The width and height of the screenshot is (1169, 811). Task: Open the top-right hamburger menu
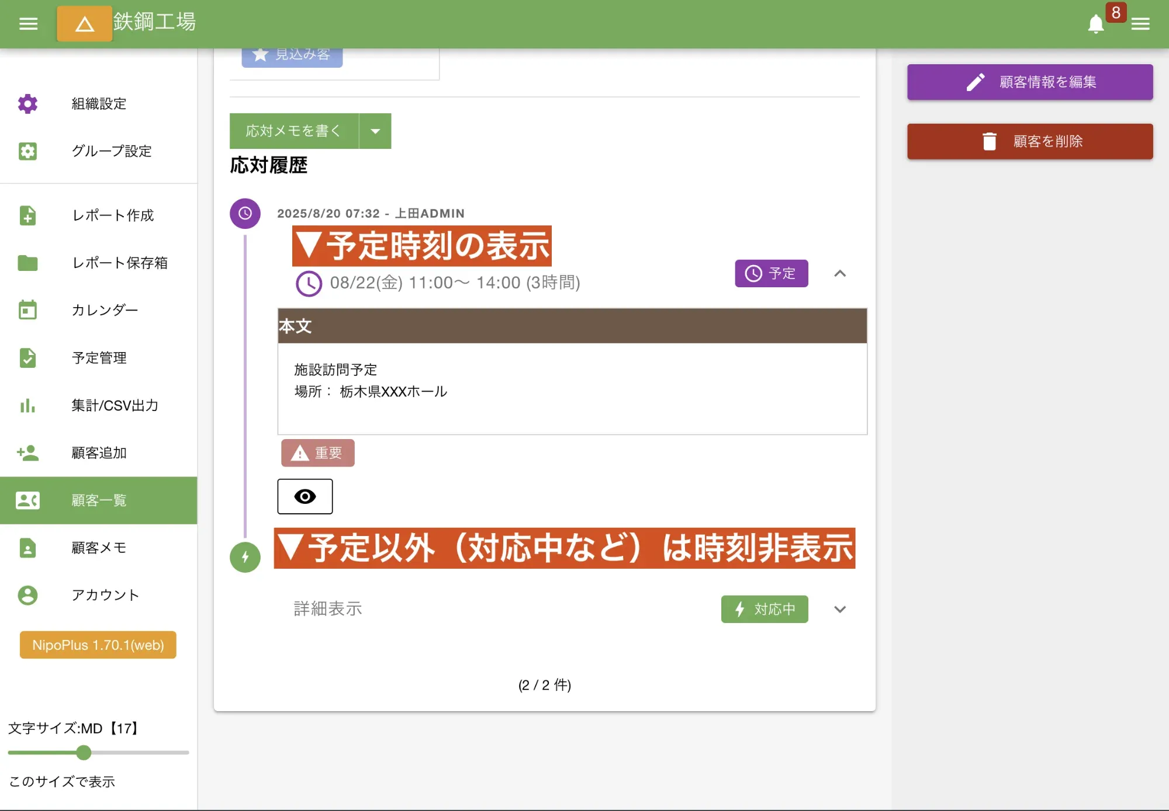point(1140,24)
